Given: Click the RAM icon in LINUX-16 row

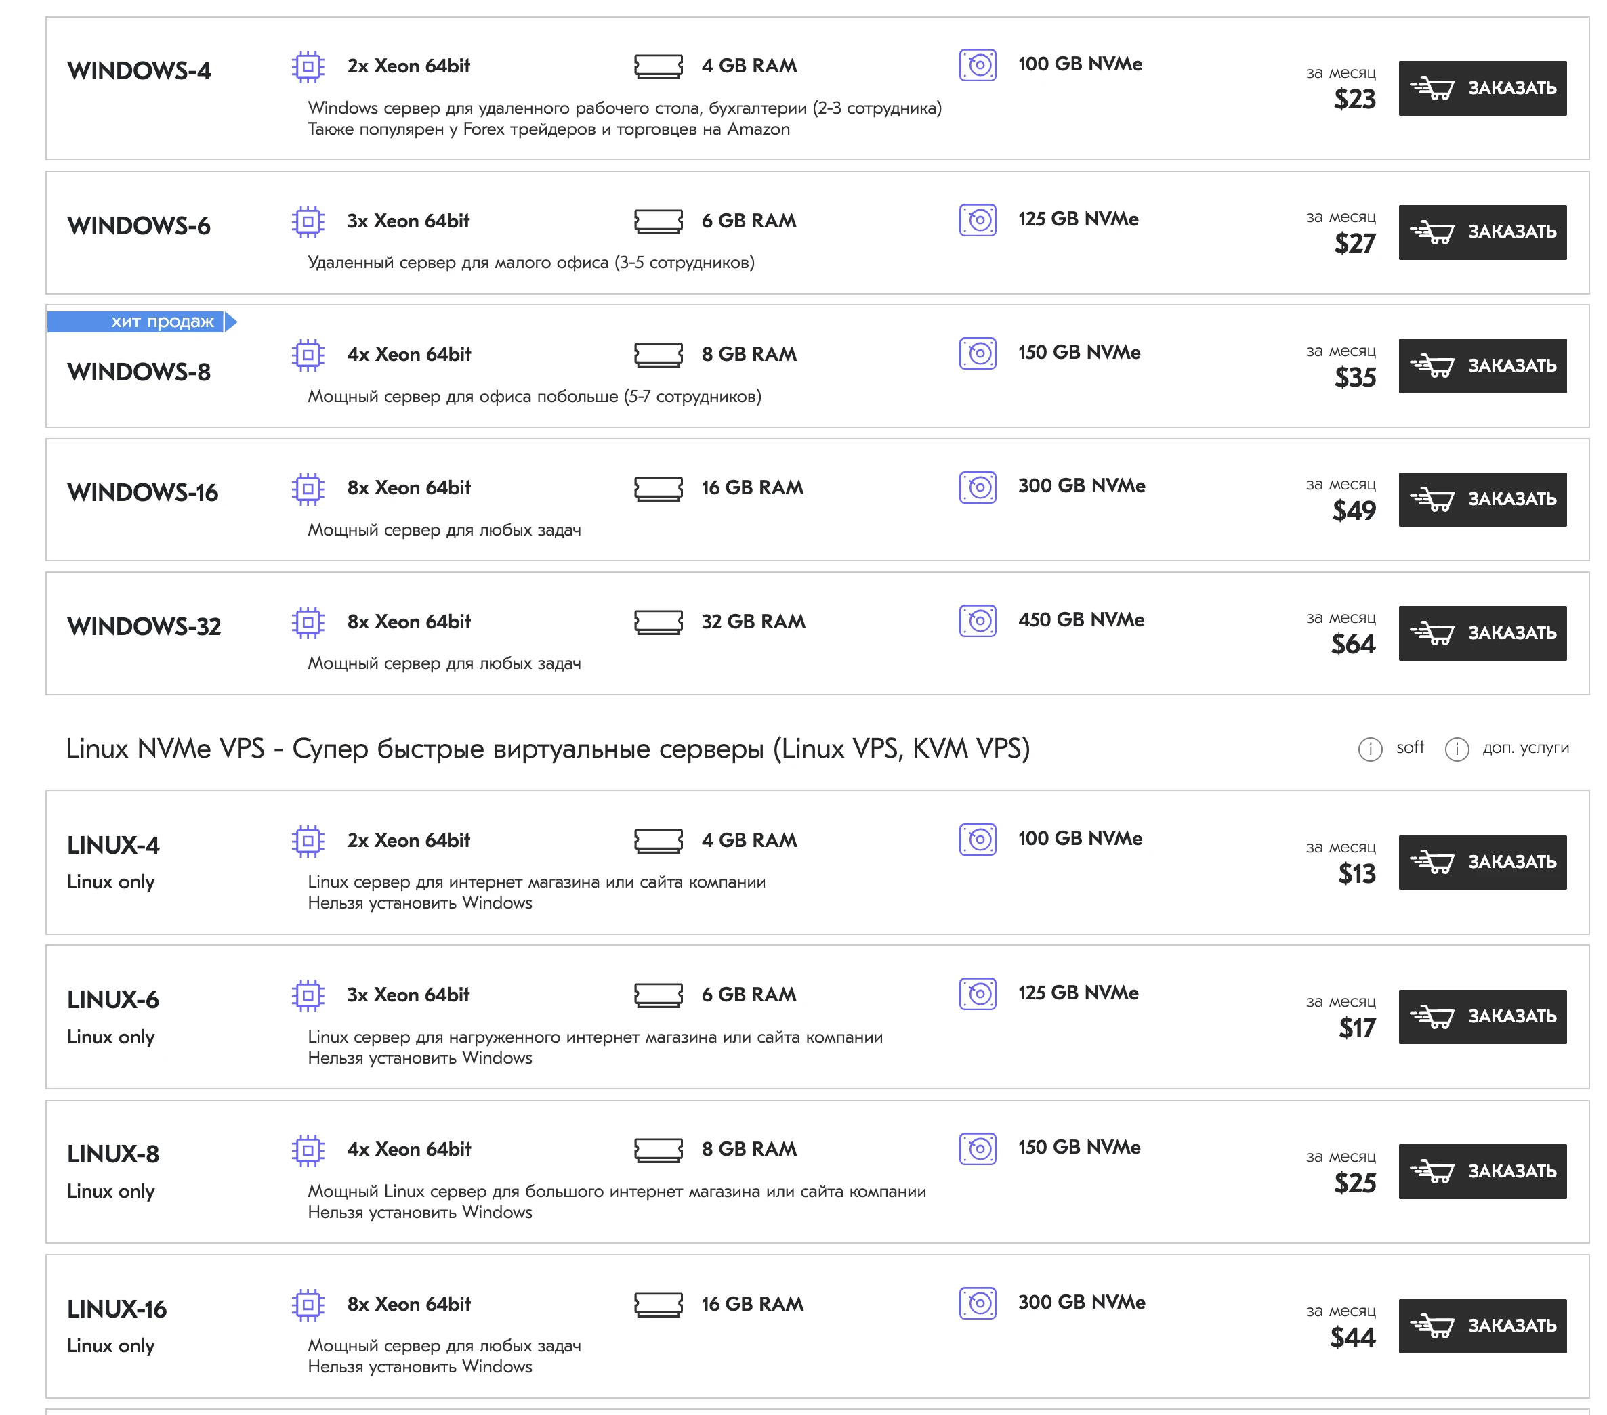Looking at the screenshot, I should pos(658,1304).
